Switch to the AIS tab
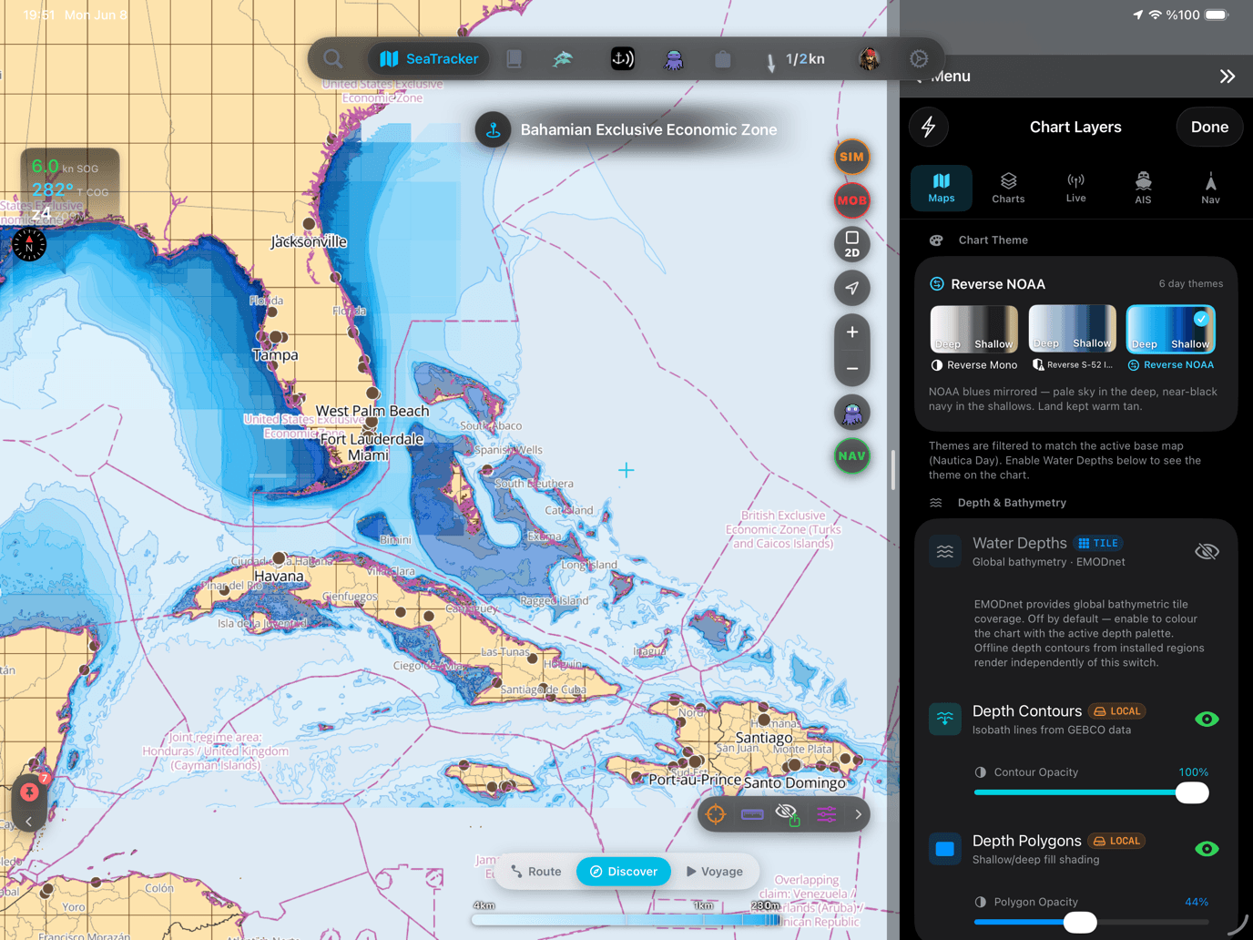 [x=1143, y=188]
